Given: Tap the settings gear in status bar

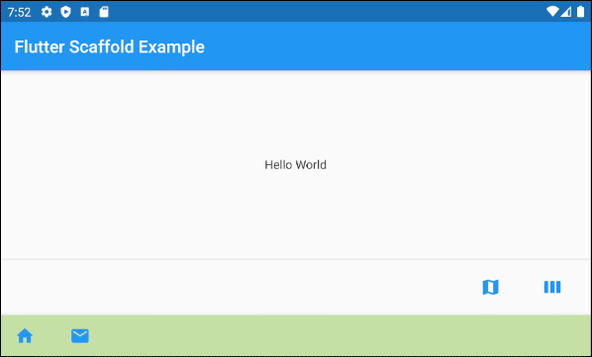Looking at the screenshot, I should click(x=47, y=12).
